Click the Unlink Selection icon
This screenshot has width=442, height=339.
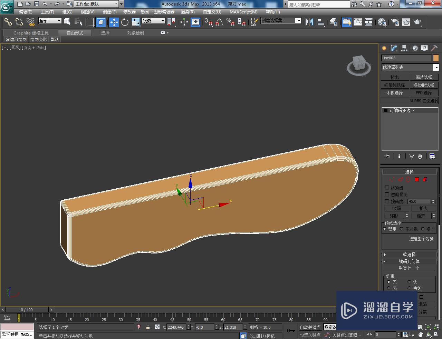19,22
